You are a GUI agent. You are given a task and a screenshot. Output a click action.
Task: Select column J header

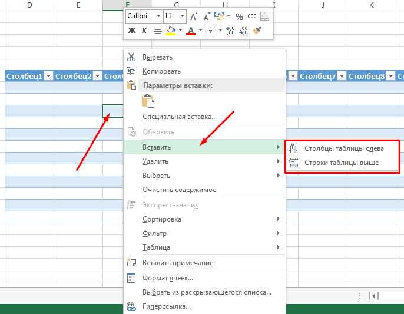323,5
